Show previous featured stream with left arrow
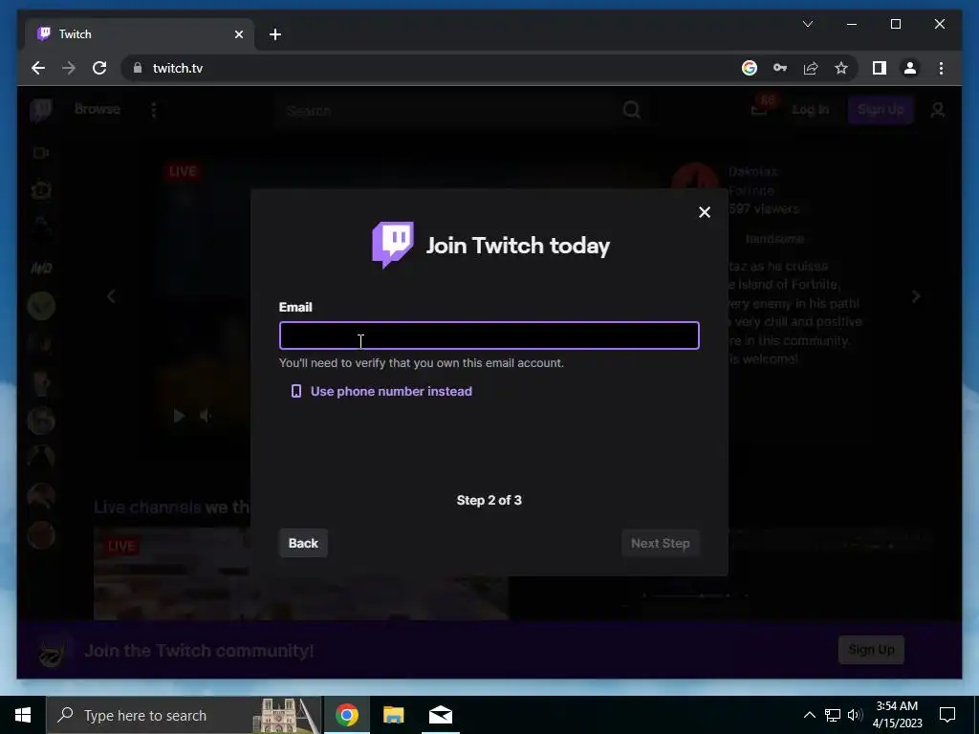 pos(111,296)
